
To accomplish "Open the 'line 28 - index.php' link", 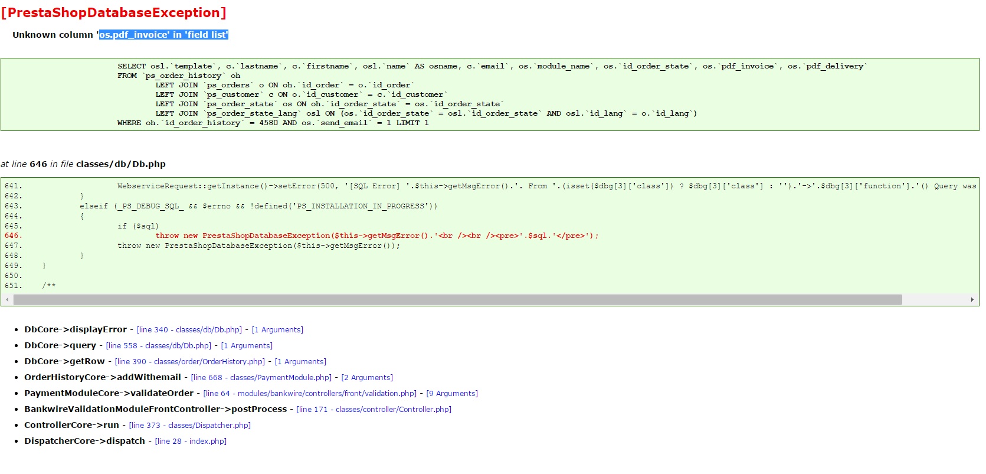I will click(191, 442).
